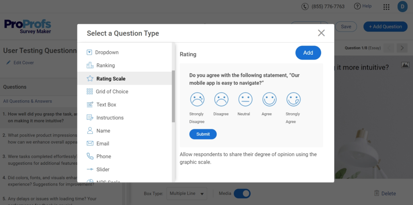Open the user avatar D menu
This screenshot has width=413, height=205.
coord(403,6)
